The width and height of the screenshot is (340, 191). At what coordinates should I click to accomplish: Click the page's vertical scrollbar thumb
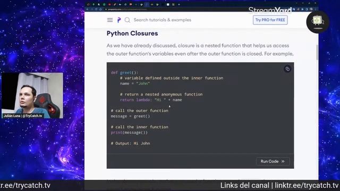pos(317,53)
